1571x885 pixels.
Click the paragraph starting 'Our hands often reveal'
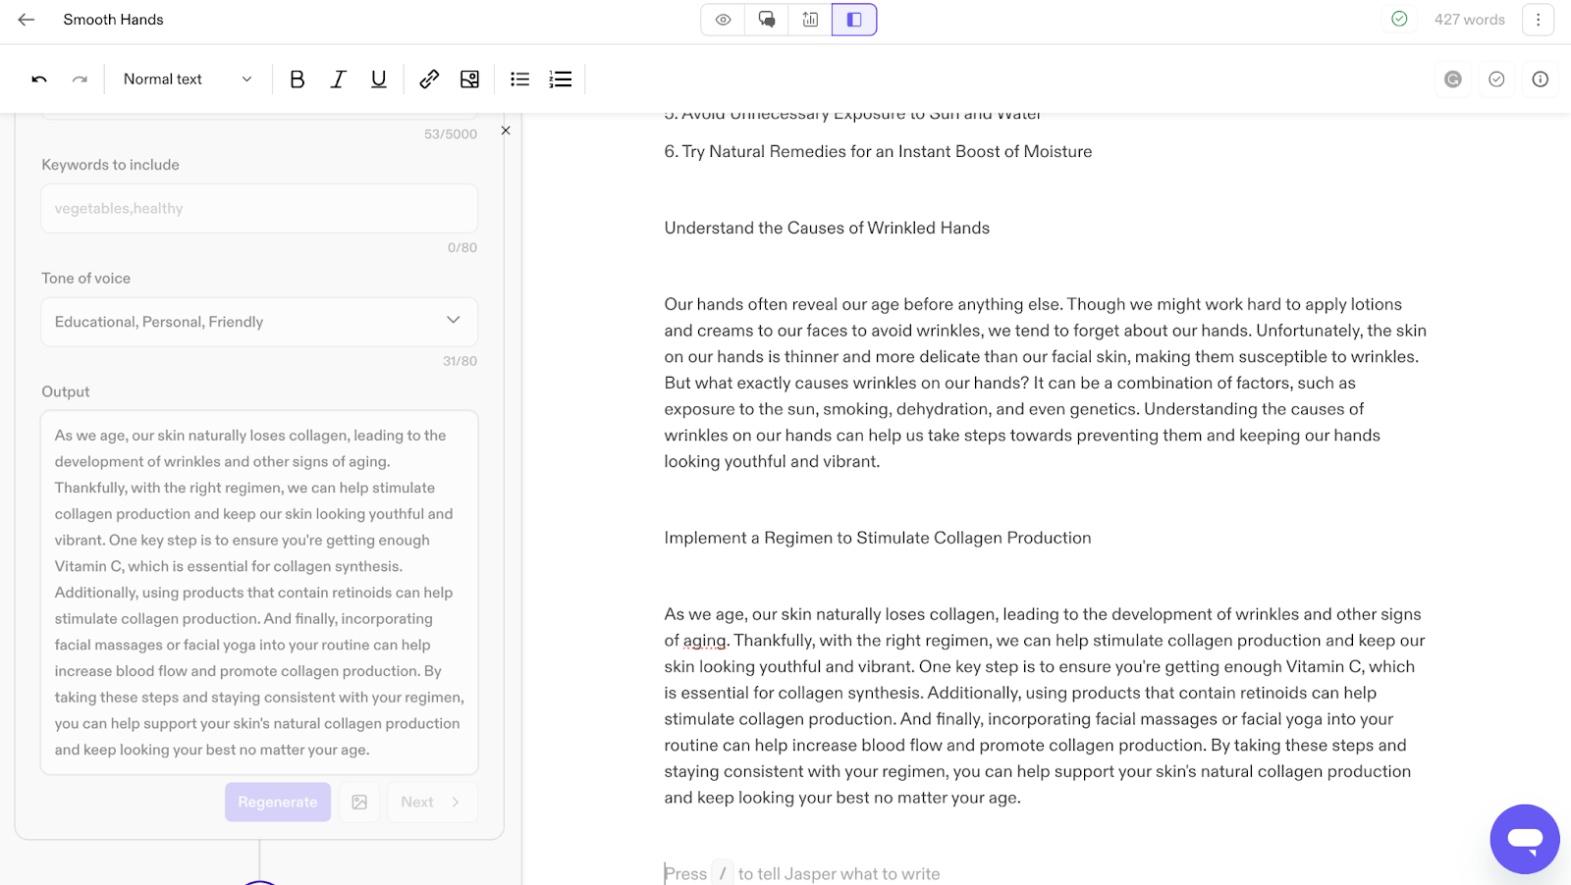pos(1046,383)
